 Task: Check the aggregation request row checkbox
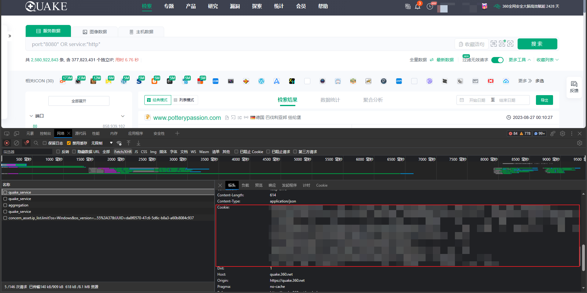click(x=5, y=205)
